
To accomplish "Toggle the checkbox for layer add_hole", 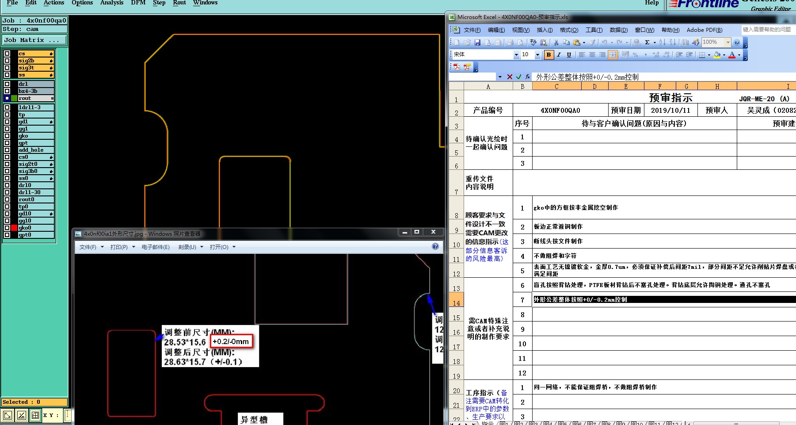I will [7, 150].
